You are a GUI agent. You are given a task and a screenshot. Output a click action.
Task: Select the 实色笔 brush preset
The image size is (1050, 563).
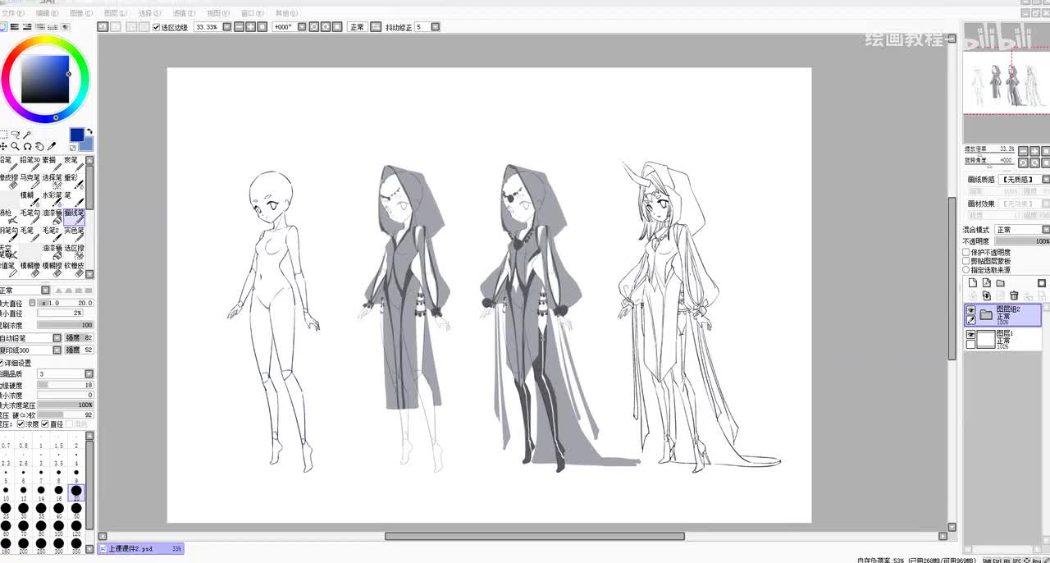click(74, 236)
